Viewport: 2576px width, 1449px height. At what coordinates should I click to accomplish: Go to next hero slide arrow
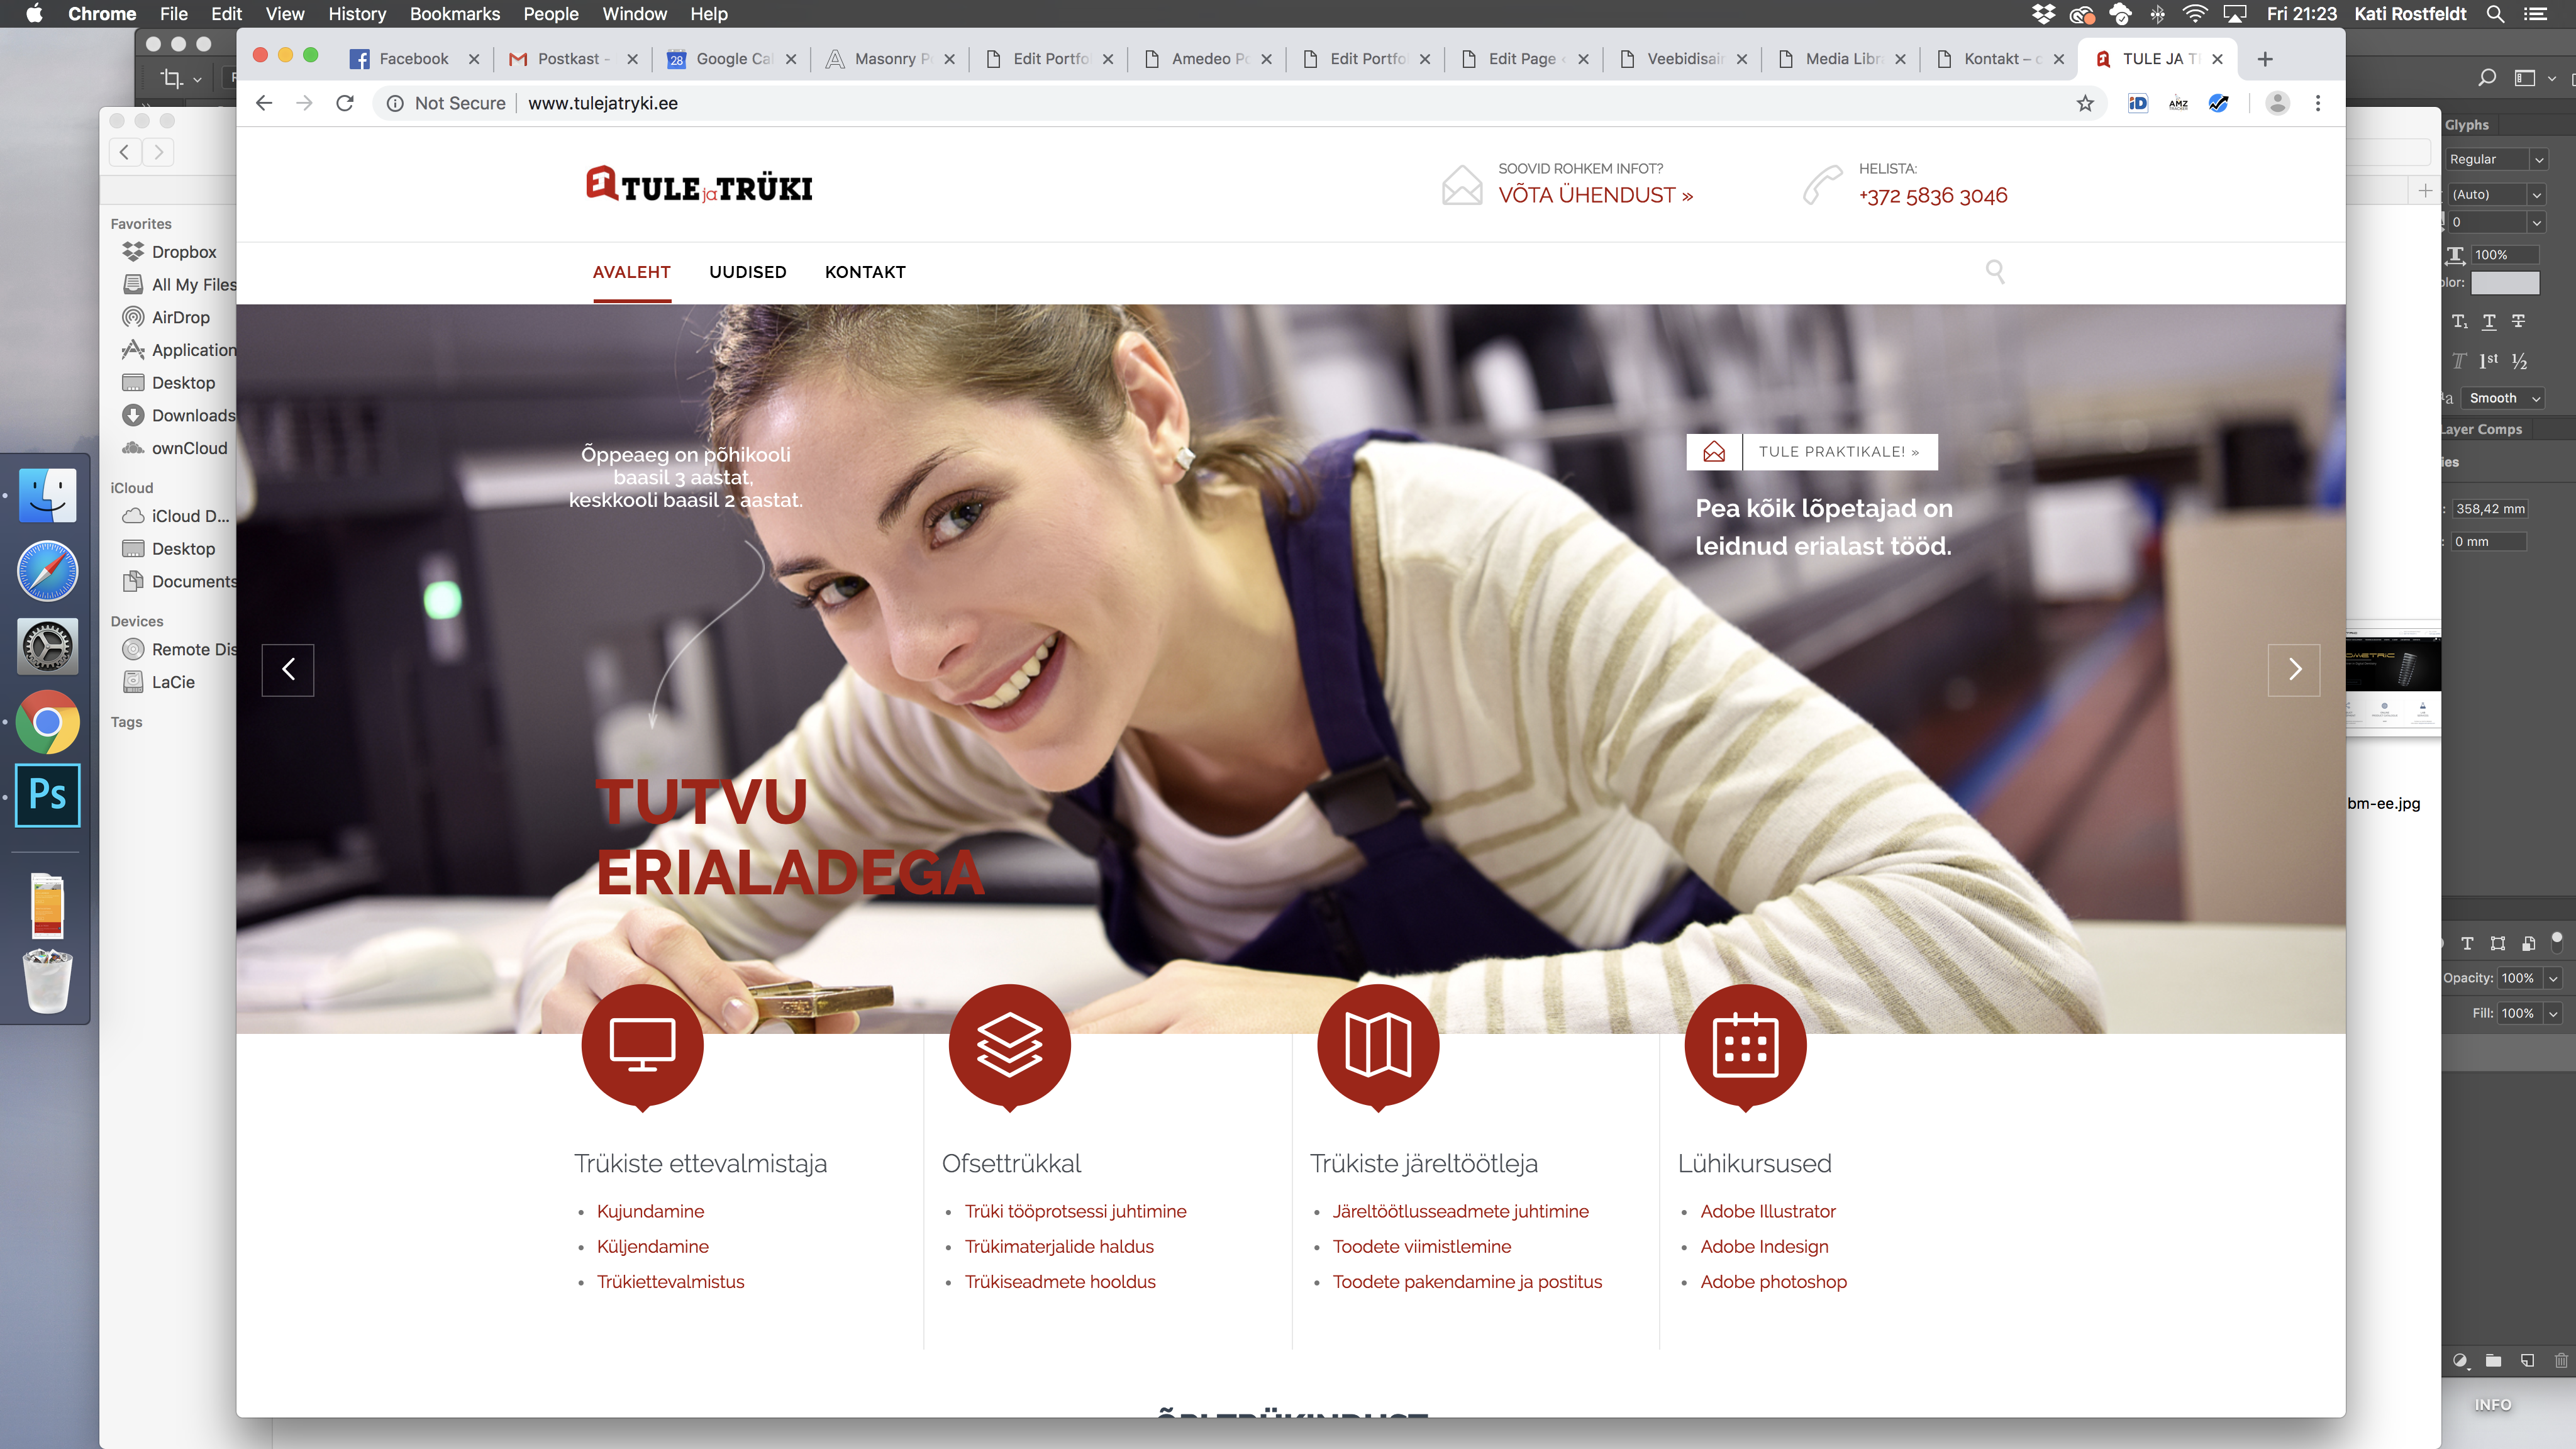(x=2294, y=670)
